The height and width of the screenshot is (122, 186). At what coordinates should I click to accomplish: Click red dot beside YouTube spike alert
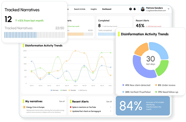pos(71,107)
